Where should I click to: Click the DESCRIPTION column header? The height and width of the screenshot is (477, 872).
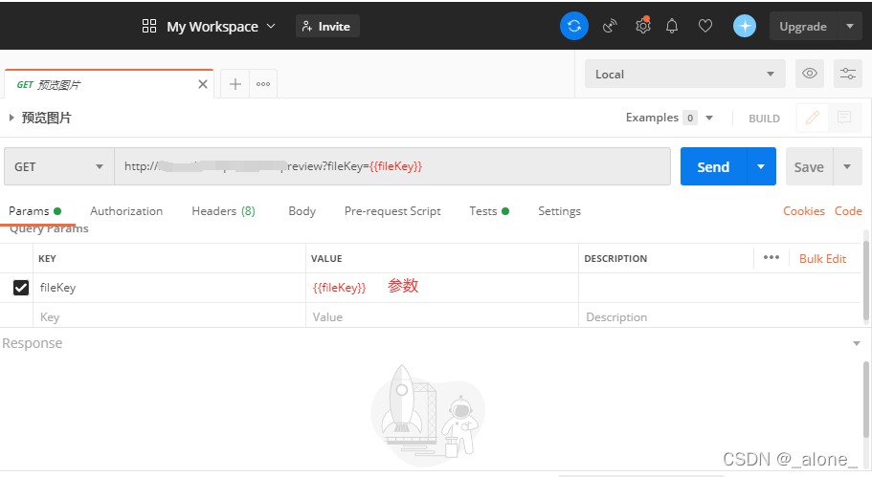(615, 258)
